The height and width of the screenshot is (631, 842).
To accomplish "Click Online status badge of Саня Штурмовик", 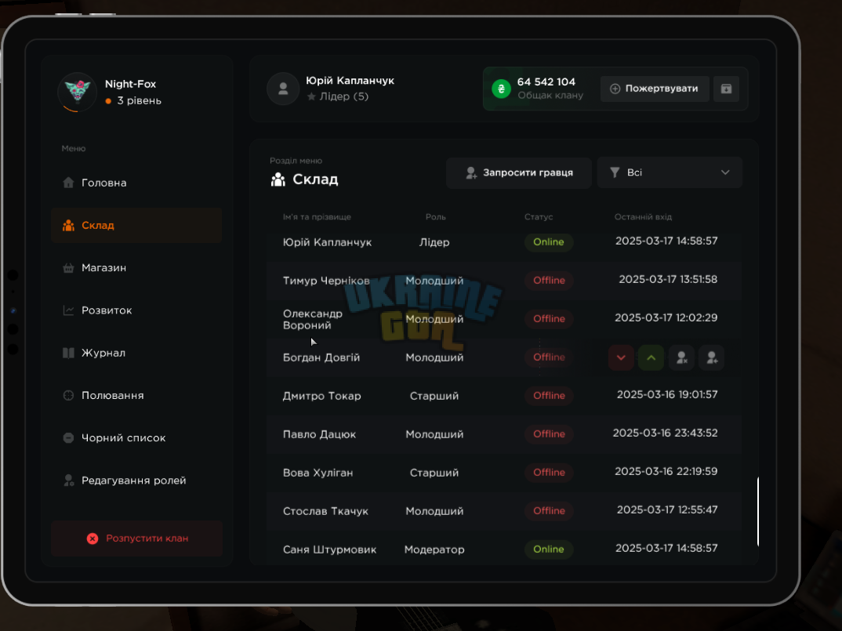I will tap(548, 549).
